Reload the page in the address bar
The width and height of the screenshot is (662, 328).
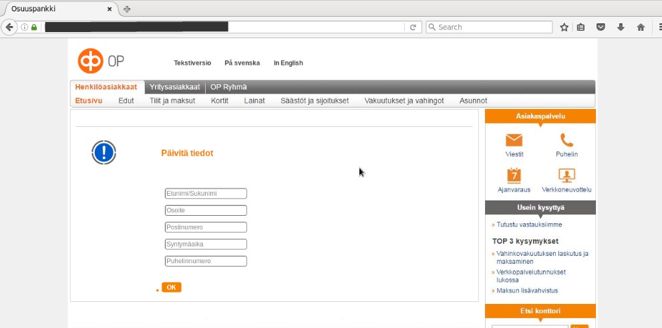[413, 27]
